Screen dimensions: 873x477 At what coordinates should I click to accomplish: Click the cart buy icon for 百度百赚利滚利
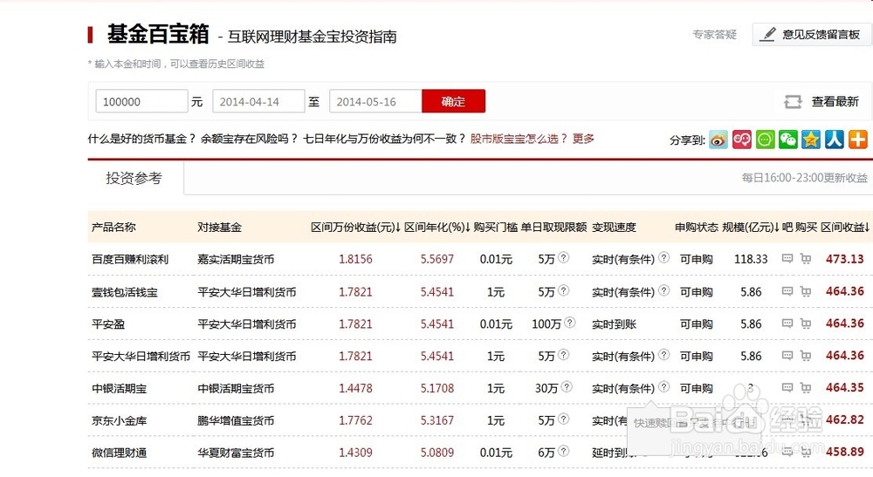pos(806,258)
